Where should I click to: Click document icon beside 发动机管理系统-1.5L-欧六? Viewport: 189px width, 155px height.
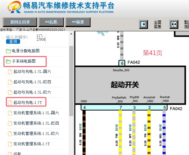[x=10, y=134]
